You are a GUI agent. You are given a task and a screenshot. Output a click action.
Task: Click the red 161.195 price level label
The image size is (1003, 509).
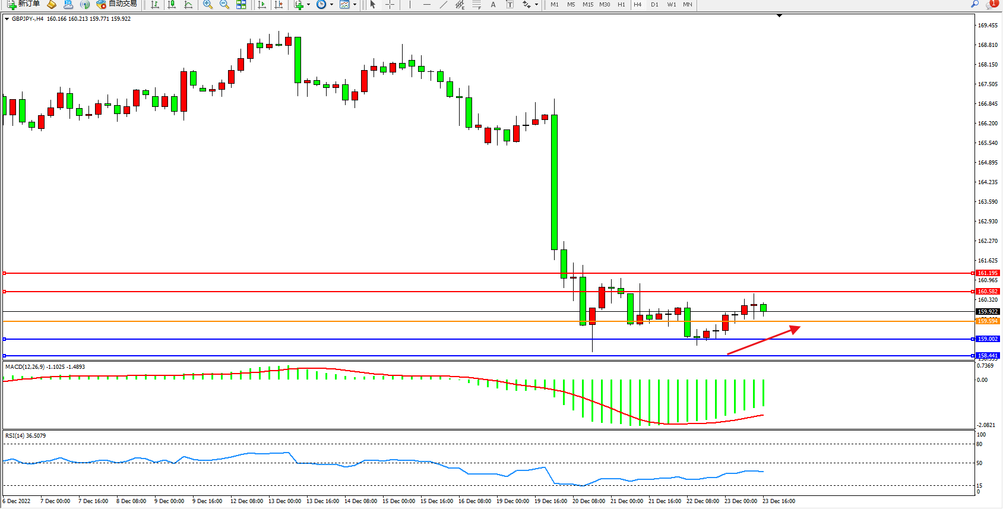click(988, 273)
